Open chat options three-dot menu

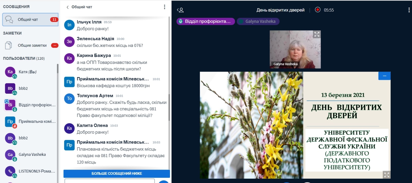[165, 7]
